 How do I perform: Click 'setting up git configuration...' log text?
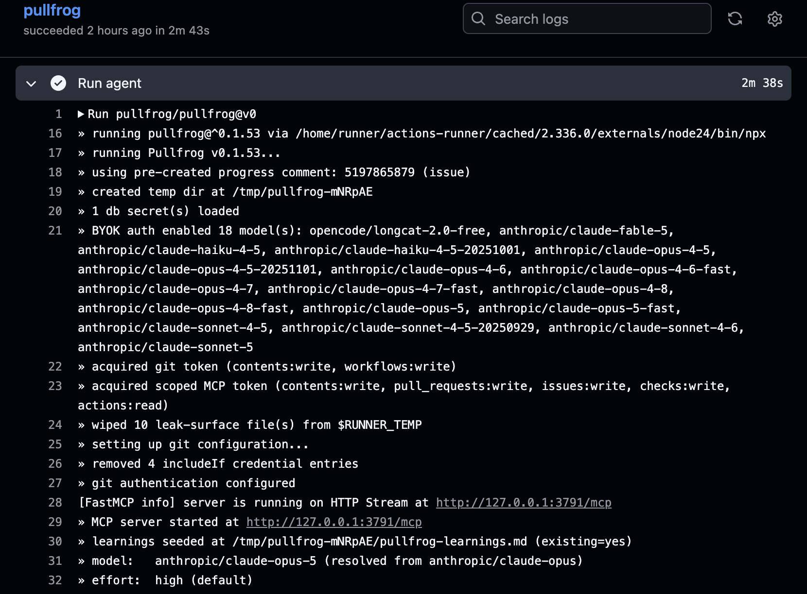coord(200,444)
